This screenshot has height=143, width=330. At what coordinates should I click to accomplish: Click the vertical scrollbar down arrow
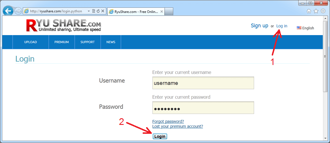[325, 138]
